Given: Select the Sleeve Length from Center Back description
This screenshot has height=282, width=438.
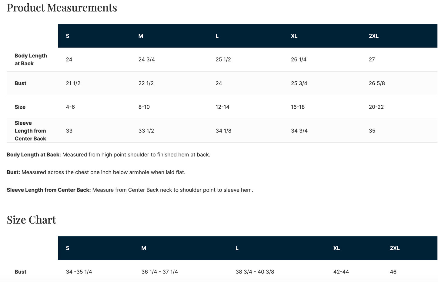Looking at the screenshot, I should click(x=130, y=190).
